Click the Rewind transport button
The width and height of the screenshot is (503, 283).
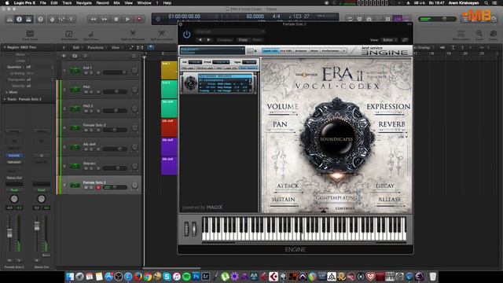94,19
